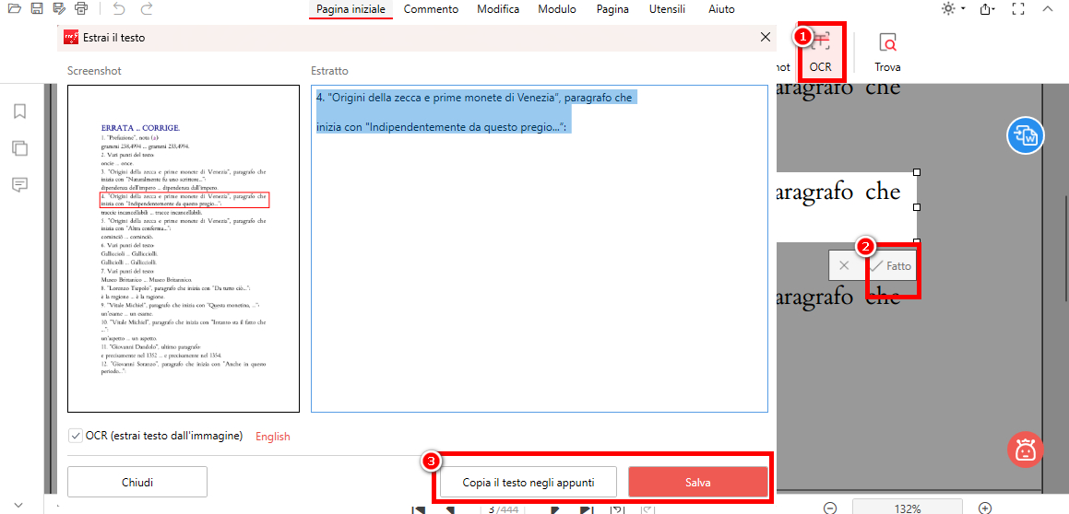Toggle the OCR estrai testo dall'immagine checkbox

tap(76, 436)
